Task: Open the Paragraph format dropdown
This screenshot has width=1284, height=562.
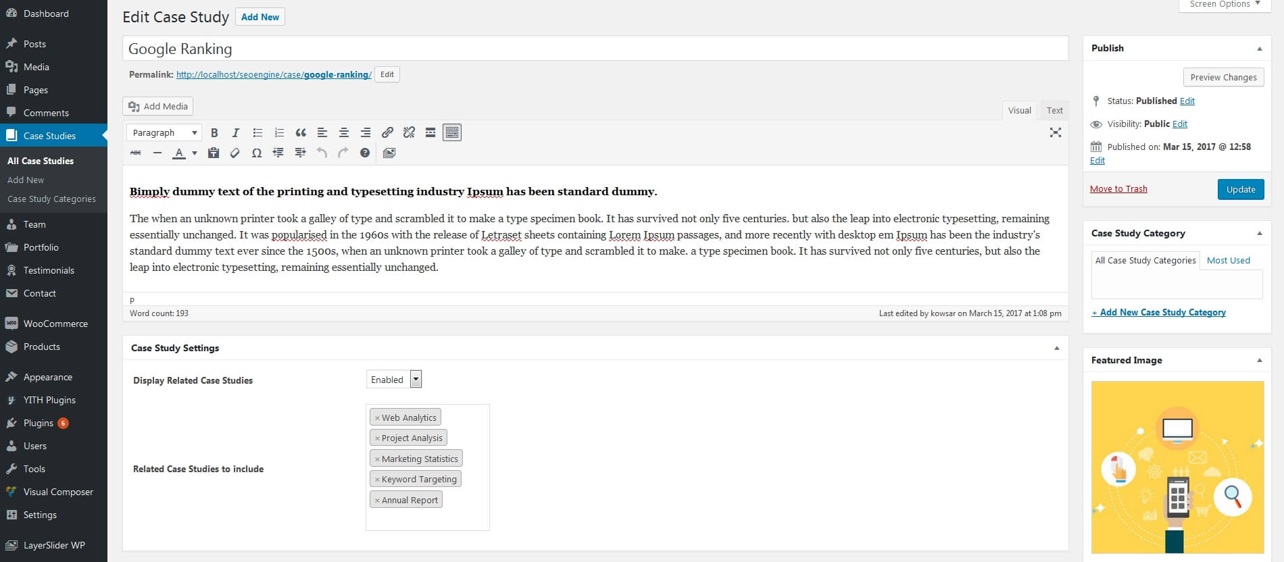Action: click(x=164, y=133)
